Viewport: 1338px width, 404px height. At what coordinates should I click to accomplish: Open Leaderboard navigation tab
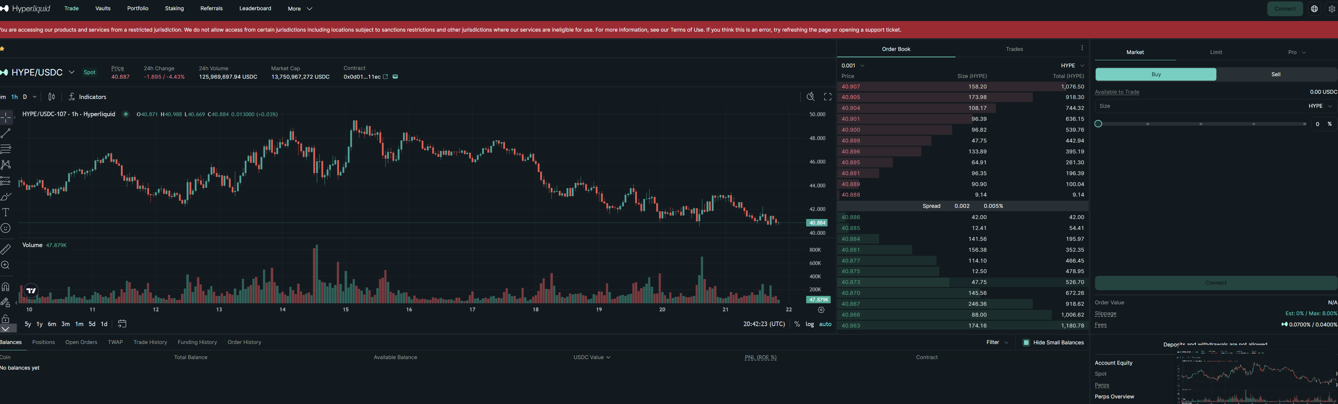(x=255, y=8)
